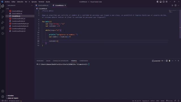Open the Ejecutar menu
The image size is (181, 102).
click(34, 2)
